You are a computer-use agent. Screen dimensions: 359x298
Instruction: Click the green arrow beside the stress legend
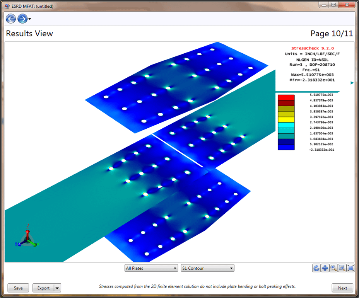pyautogui.click(x=352, y=83)
